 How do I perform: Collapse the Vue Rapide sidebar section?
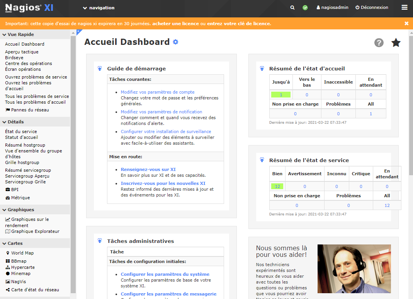click(x=4, y=34)
